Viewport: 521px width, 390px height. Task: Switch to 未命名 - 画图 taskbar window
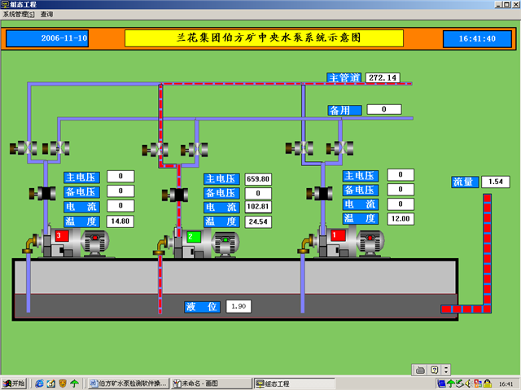[211, 383]
